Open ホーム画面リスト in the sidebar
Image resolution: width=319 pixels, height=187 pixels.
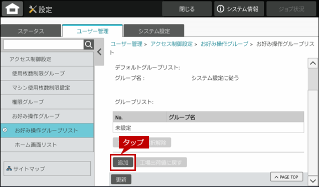(47, 144)
